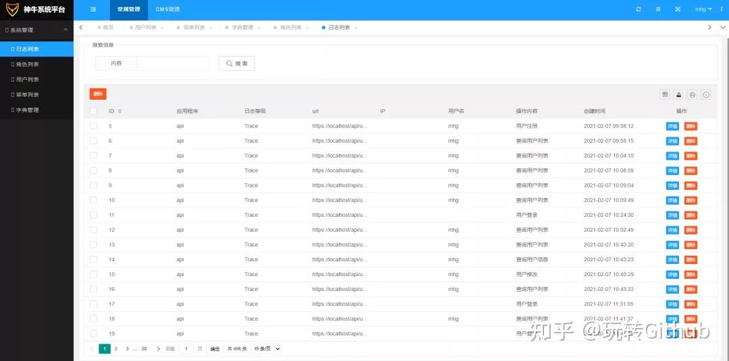
Task: Tick the checkbox for row ID 12
Action: click(x=93, y=230)
